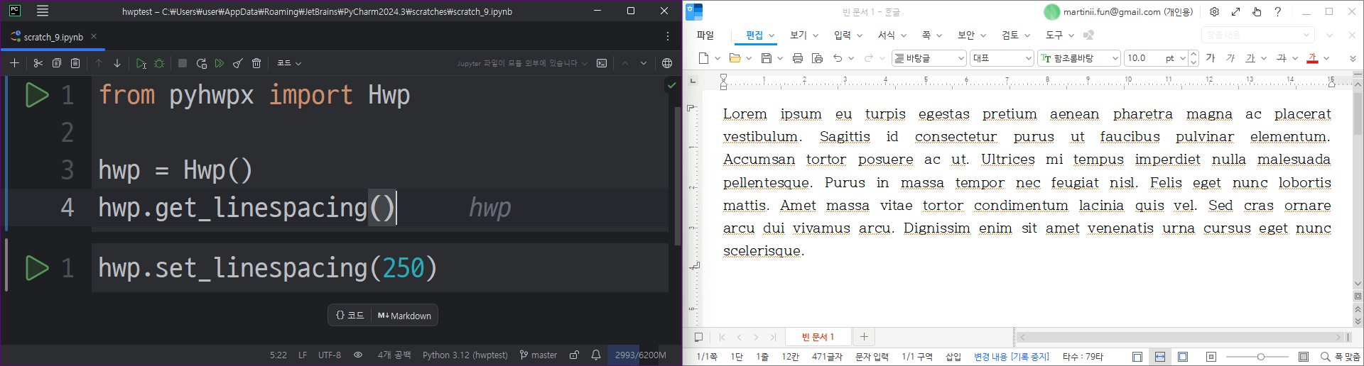1364x366 pixels.
Task: Open the 도구 menu in Hangul
Action: (1054, 35)
